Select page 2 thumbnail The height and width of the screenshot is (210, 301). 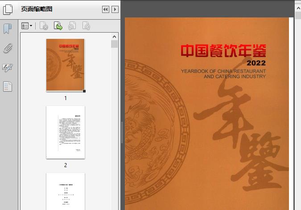[x=66, y=132]
